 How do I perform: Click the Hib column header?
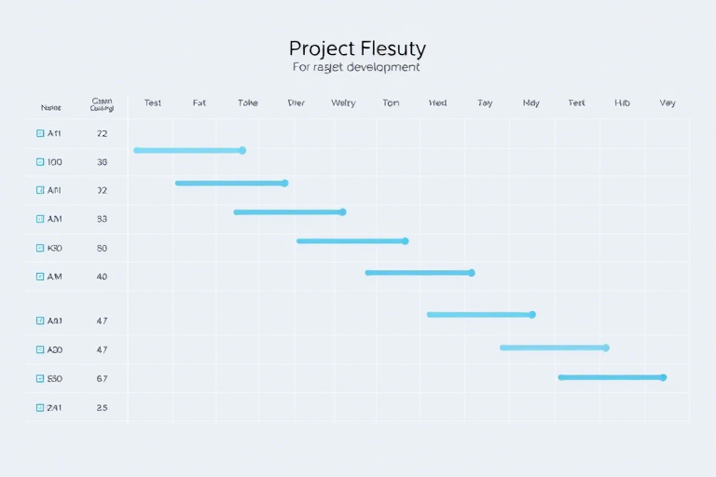[x=622, y=102]
